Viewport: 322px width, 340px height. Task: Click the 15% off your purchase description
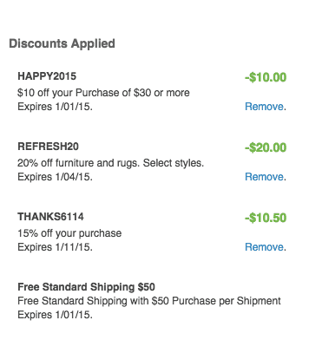tap(69, 233)
